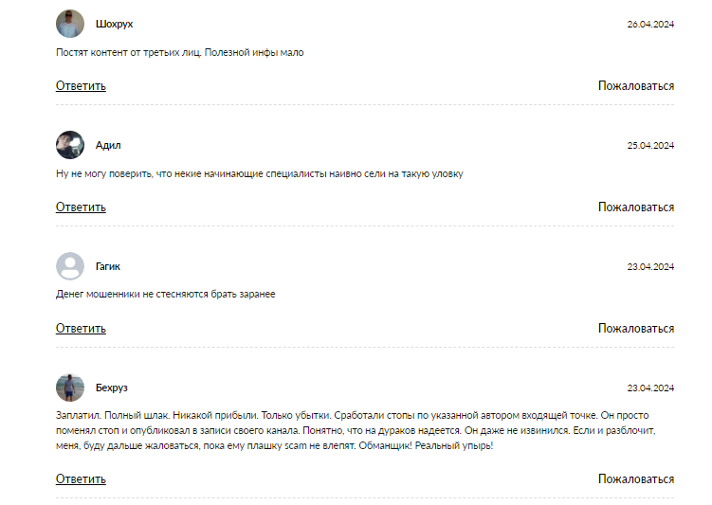Reply to Адил's comment
The height and width of the screenshot is (505, 712).
tap(81, 207)
